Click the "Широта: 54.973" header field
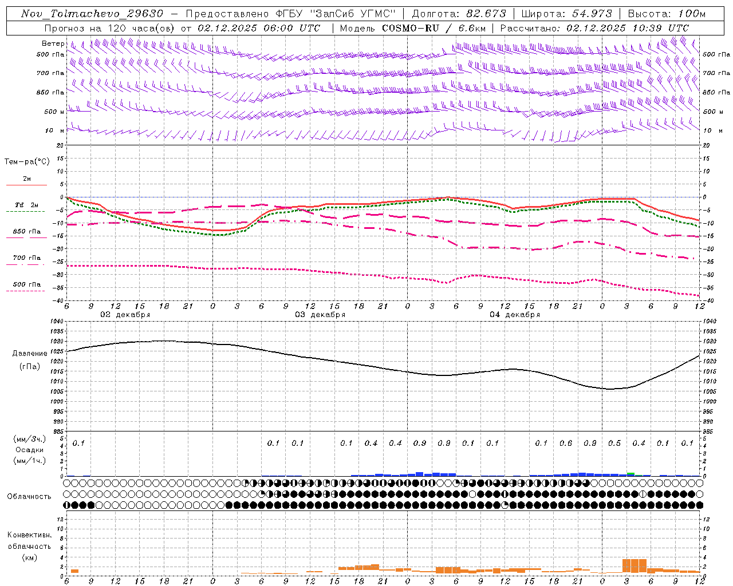The height and width of the screenshot is (586, 733). tap(567, 14)
